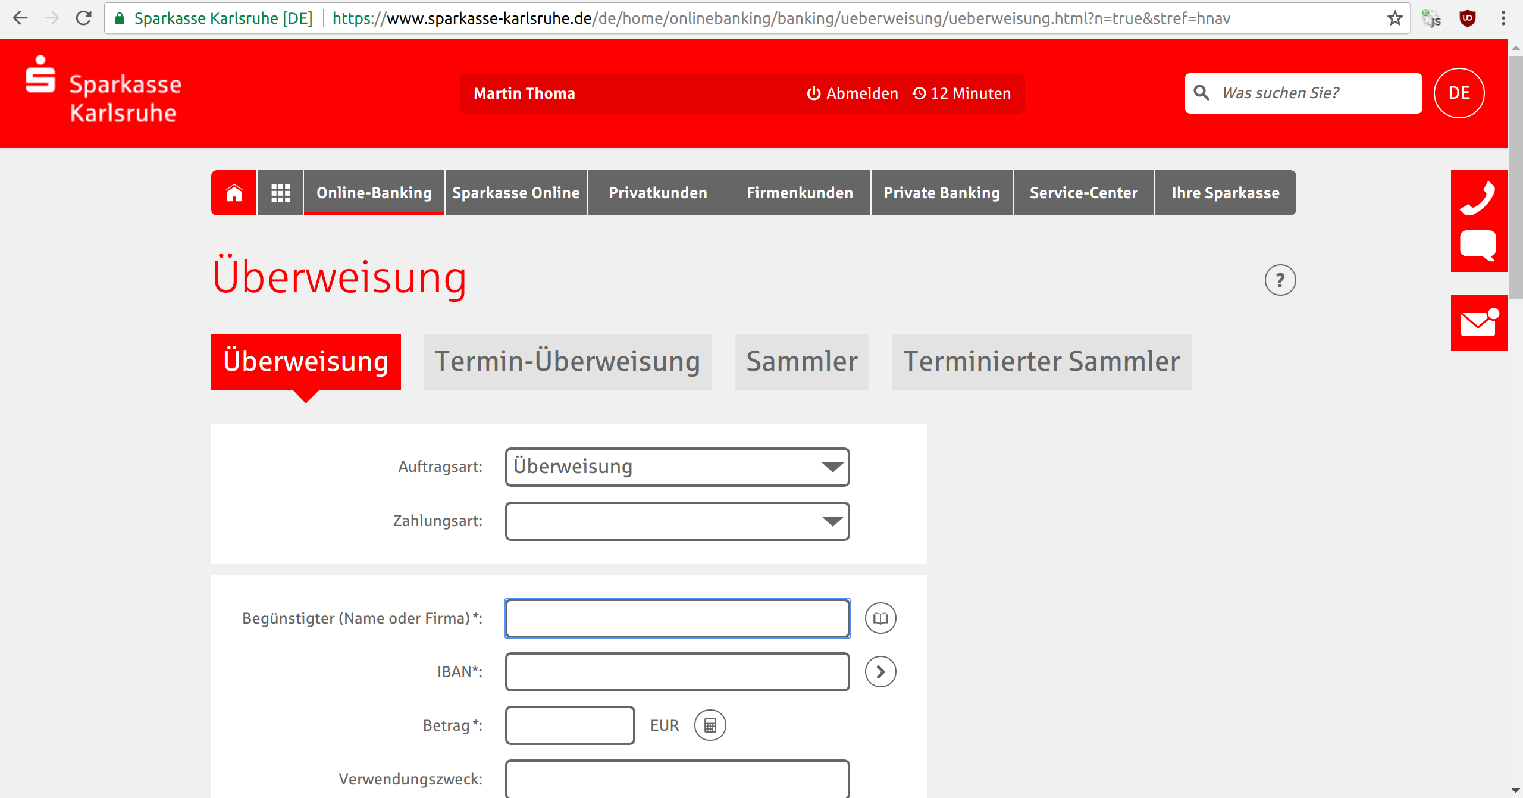The image size is (1523, 798).
Task: Click the help question mark icon
Action: [x=1280, y=280]
